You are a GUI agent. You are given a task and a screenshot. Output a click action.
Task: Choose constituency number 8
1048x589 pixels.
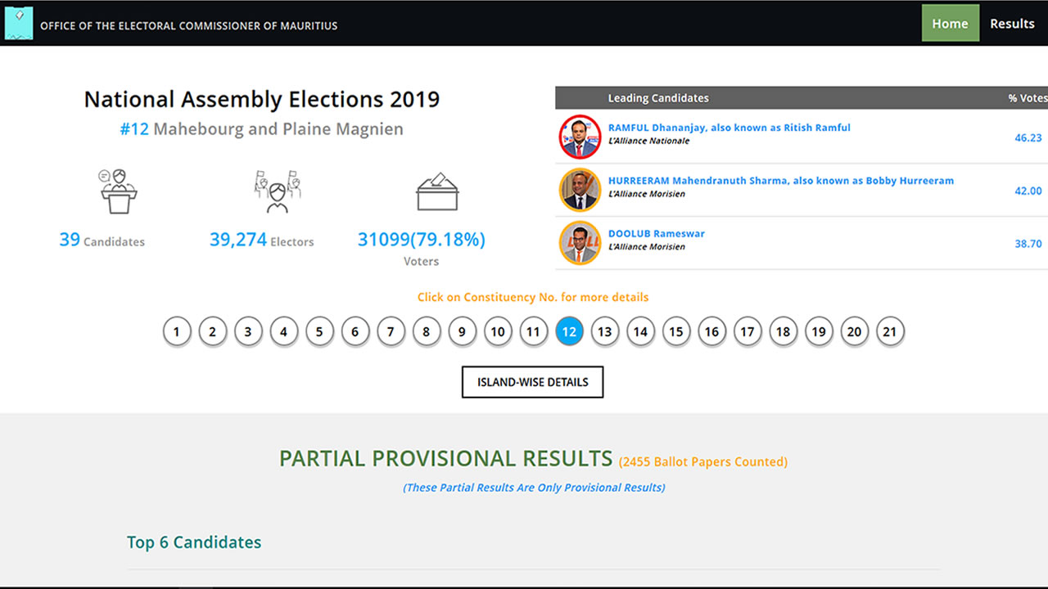427,331
